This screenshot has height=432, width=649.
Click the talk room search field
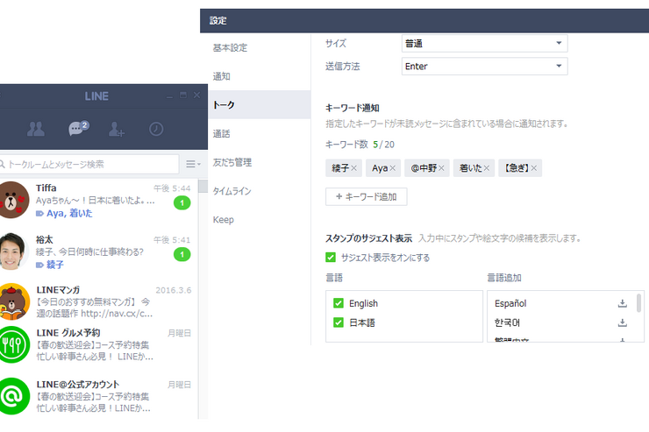89,164
